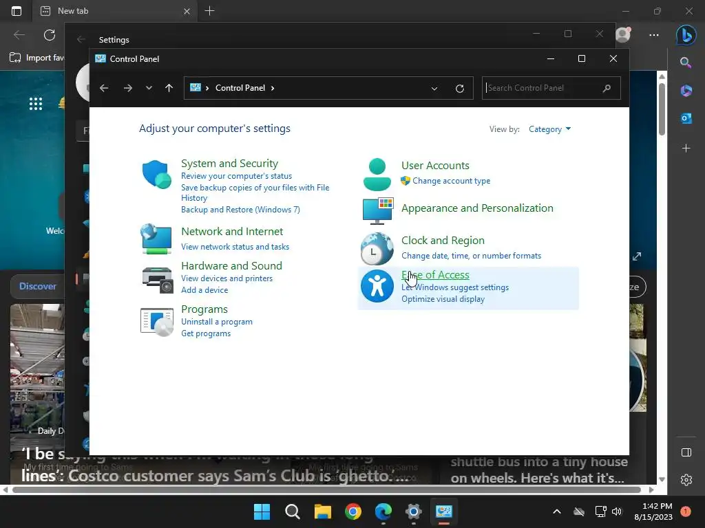Viewport: 705px width, 528px height.
Task: Expand the chevron after Control Panel breadcrumb
Action: coord(273,88)
